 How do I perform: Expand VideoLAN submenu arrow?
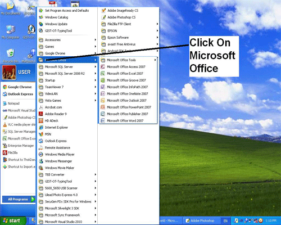(x=96, y=93)
